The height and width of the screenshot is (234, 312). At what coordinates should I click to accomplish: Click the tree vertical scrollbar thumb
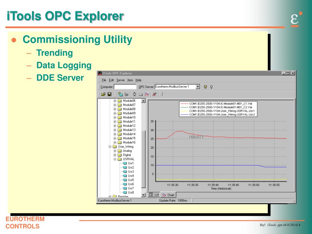[x=143, y=159]
